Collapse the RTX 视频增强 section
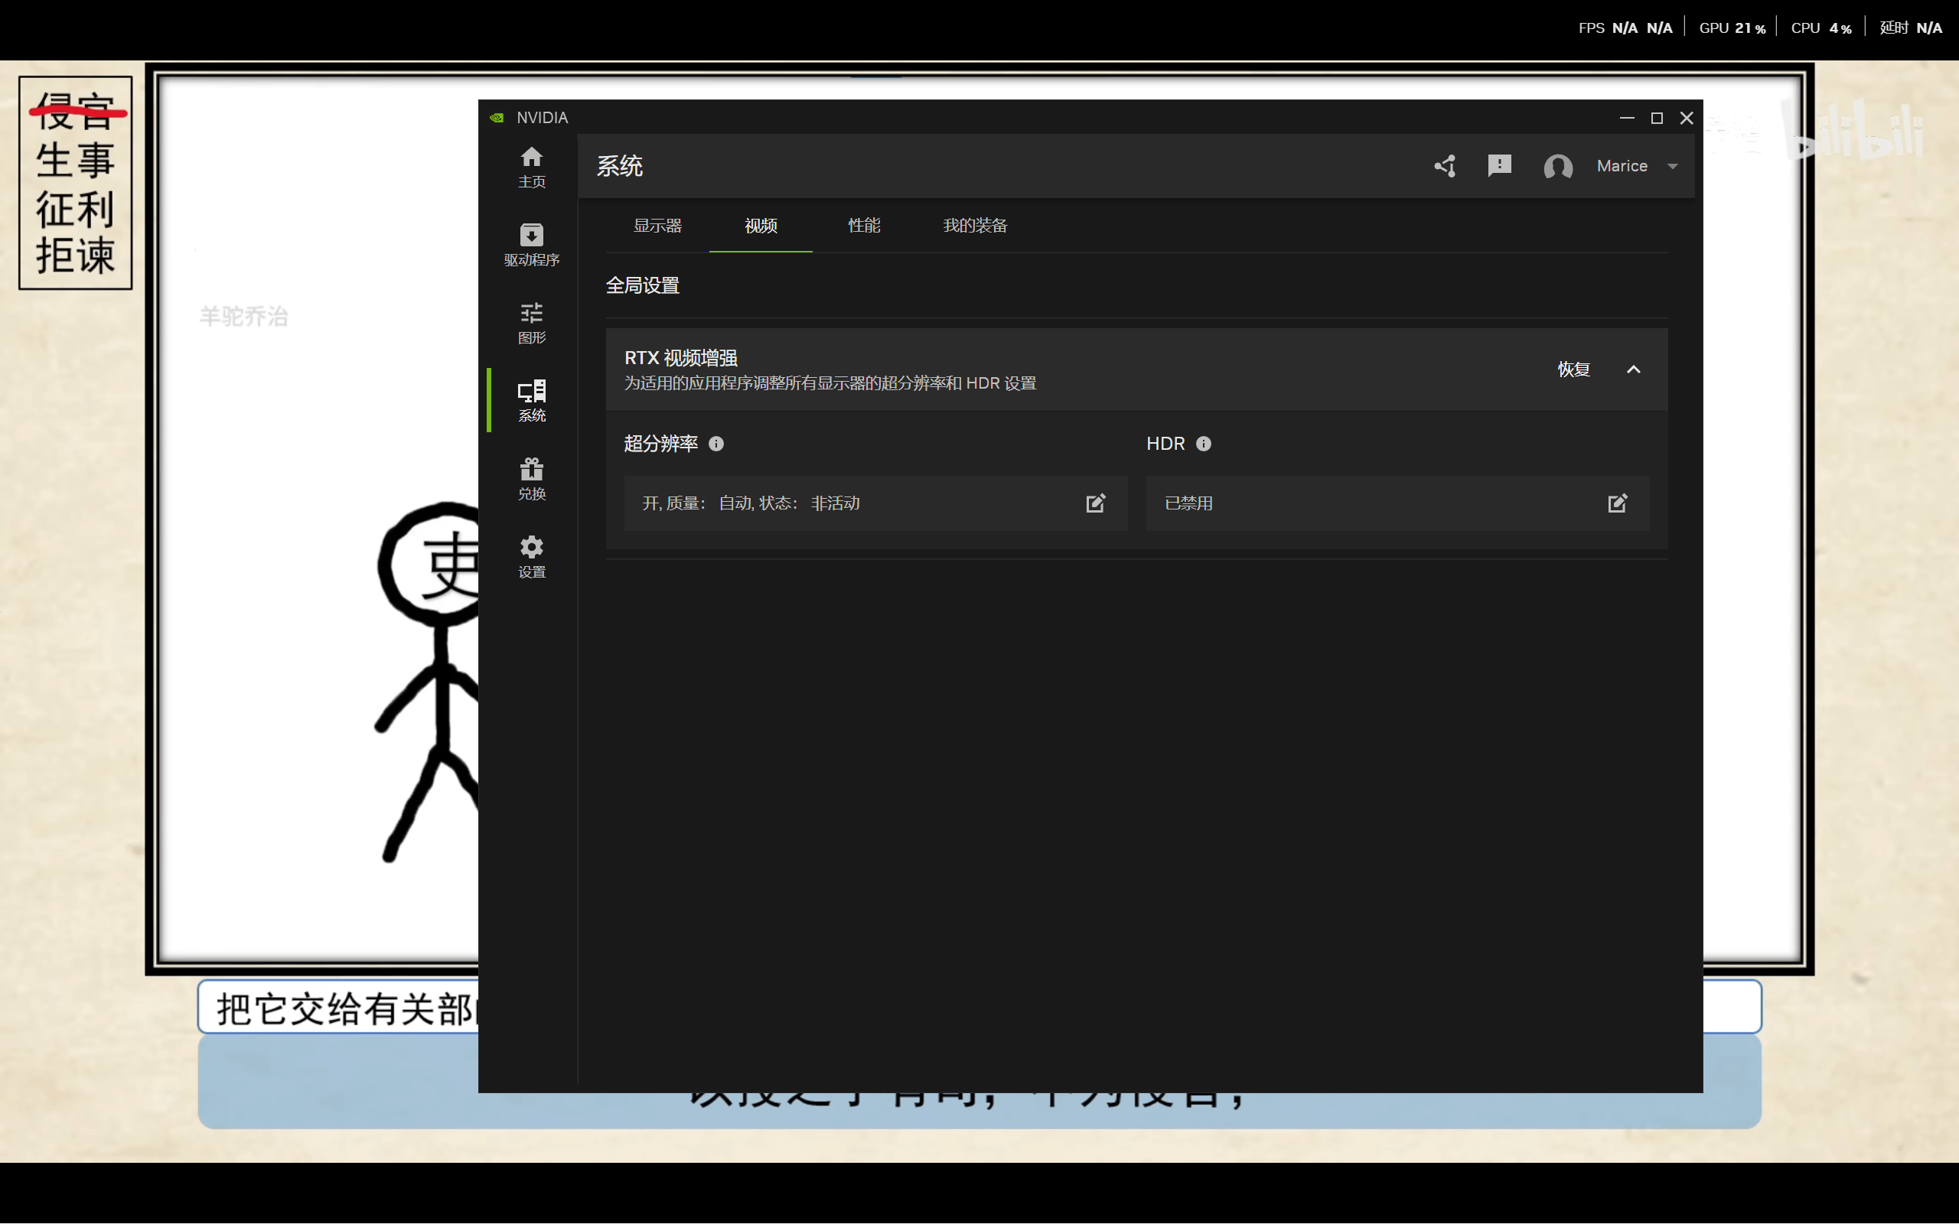The width and height of the screenshot is (1959, 1224). [1634, 370]
